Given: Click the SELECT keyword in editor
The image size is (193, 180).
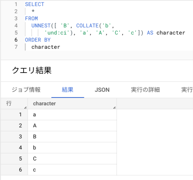Looking at the screenshot, I should (35, 4).
